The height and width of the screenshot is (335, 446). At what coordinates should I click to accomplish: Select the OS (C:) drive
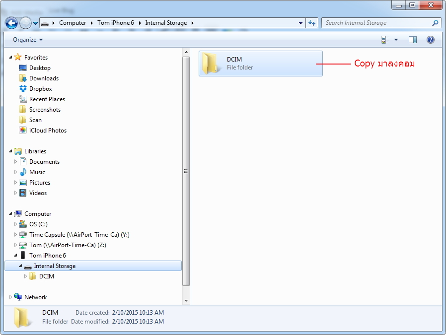pyautogui.click(x=38, y=224)
